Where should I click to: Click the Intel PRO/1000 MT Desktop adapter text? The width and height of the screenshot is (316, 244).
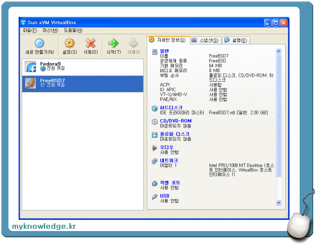(x=242, y=170)
